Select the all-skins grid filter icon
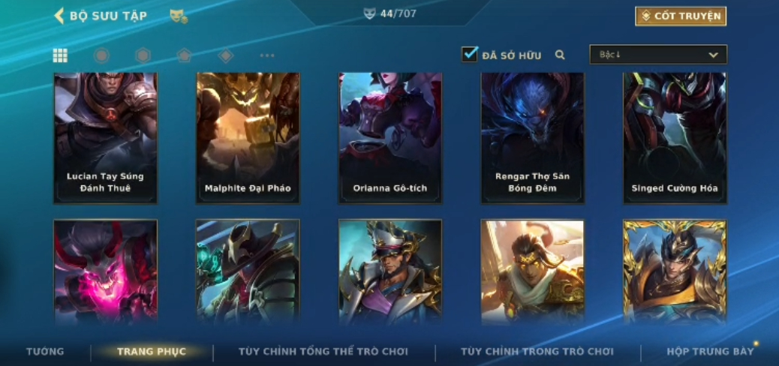 [x=60, y=55]
